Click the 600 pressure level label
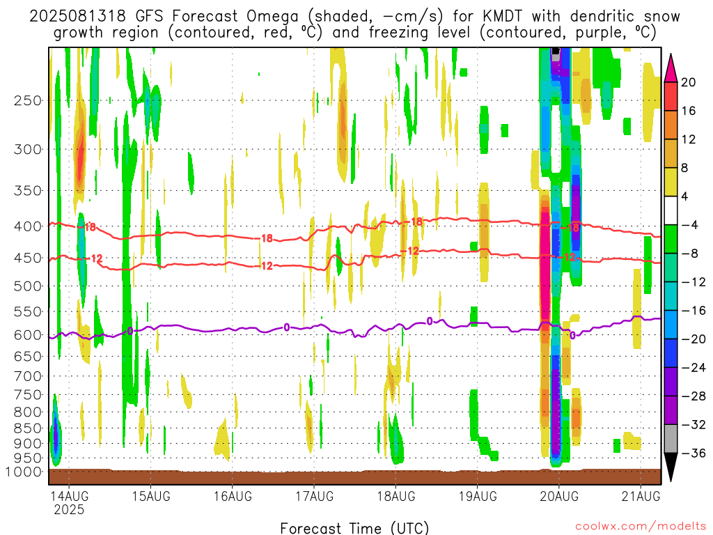The width and height of the screenshot is (713, 535). [28, 335]
